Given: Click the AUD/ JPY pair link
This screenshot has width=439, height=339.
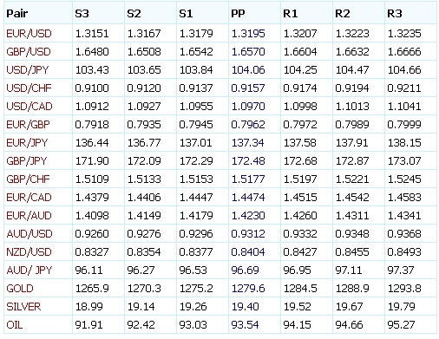Looking at the screenshot, I should click(29, 271).
